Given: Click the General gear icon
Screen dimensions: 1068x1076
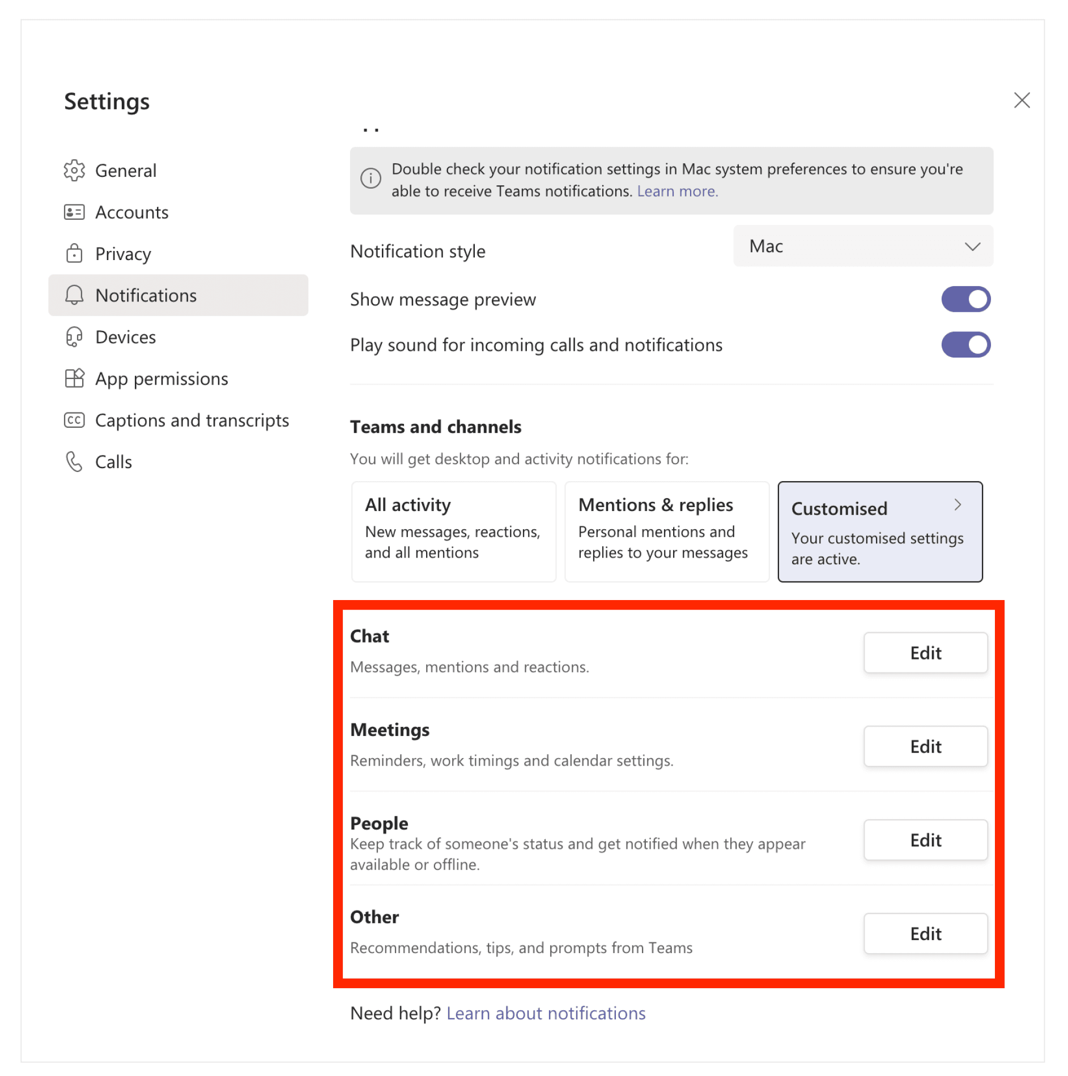Looking at the screenshot, I should 74,171.
